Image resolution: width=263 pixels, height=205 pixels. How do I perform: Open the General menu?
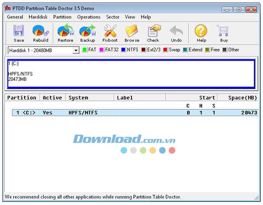[15, 17]
